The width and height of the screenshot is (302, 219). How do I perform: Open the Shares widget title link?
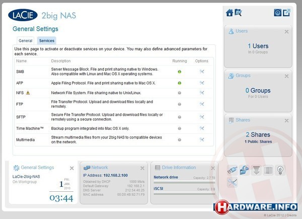pos(243,120)
